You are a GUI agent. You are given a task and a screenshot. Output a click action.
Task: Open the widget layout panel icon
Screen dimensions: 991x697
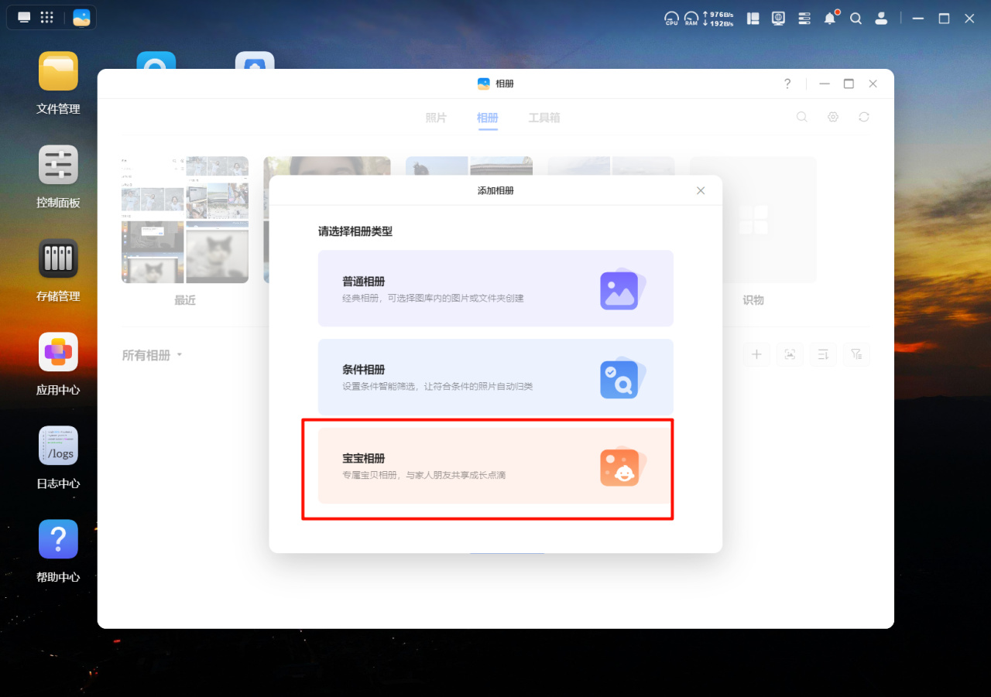753,19
